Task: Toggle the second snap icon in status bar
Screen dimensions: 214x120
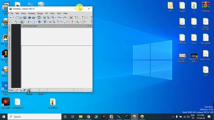Action: [x=20, y=90]
